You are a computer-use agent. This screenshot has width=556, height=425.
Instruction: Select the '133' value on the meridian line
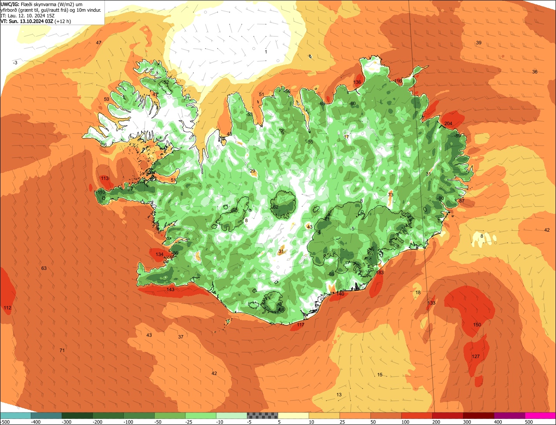click(431, 303)
